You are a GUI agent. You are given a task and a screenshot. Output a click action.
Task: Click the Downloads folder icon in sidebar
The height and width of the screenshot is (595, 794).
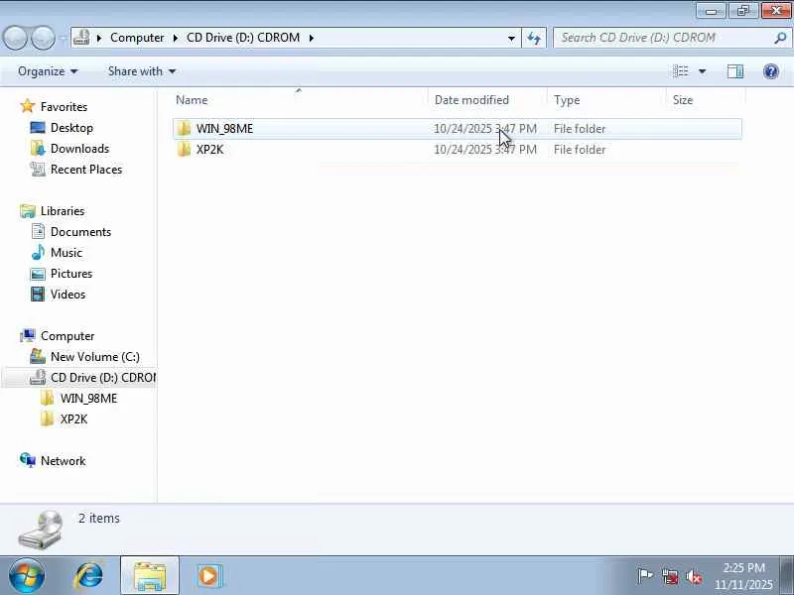38,148
